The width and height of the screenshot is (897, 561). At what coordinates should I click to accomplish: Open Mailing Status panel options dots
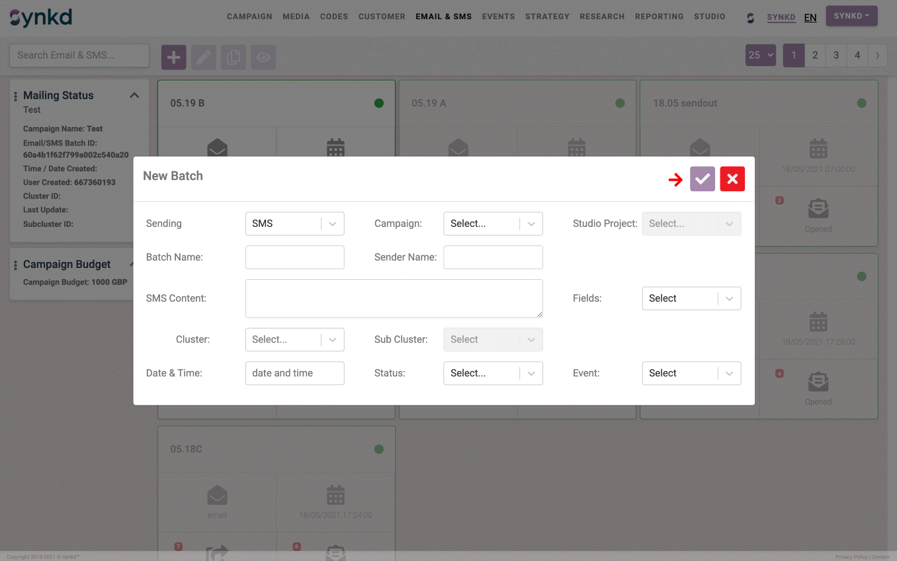click(x=16, y=97)
